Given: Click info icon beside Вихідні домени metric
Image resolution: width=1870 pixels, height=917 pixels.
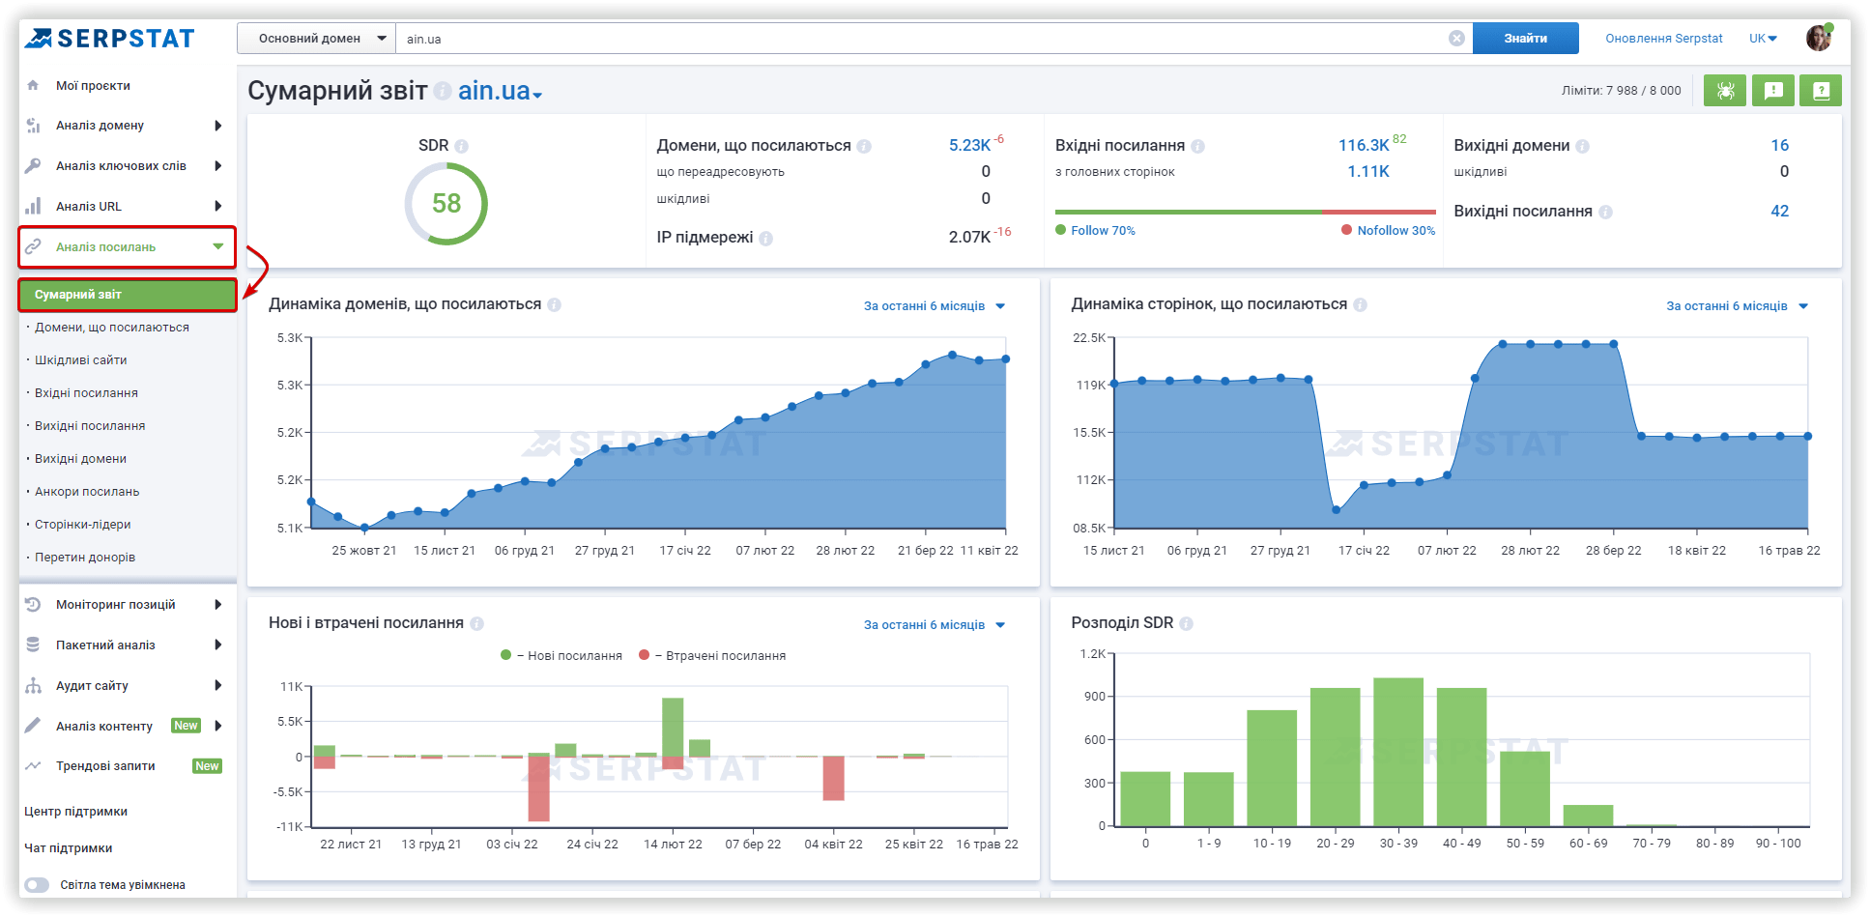Looking at the screenshot, I should pos(1582,146).
